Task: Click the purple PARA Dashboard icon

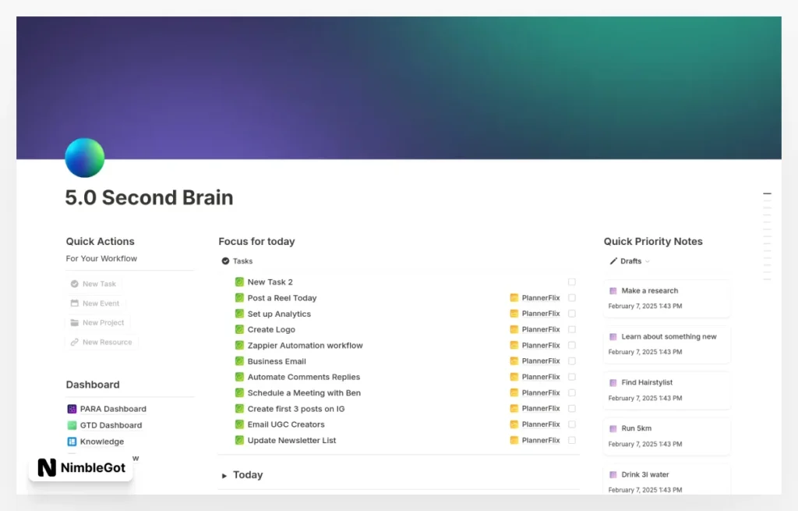Action: pos(71,409)
